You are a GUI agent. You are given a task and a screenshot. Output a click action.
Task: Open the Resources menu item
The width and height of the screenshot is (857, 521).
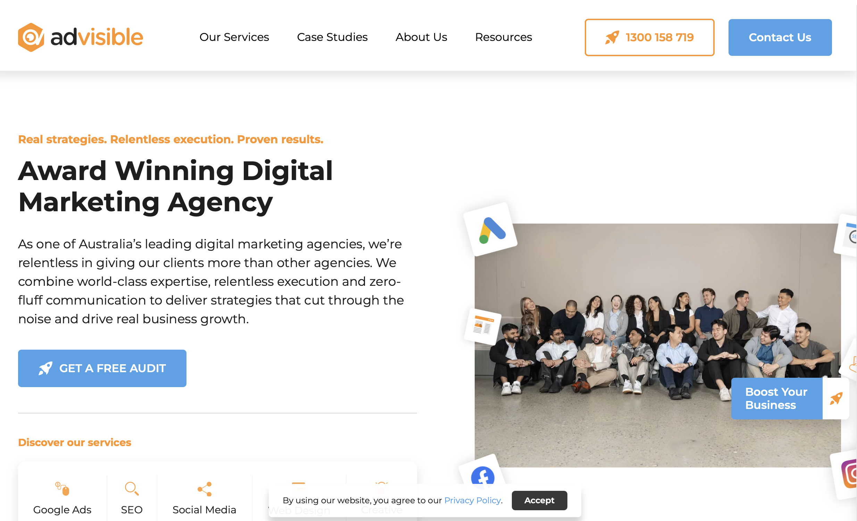503,37
